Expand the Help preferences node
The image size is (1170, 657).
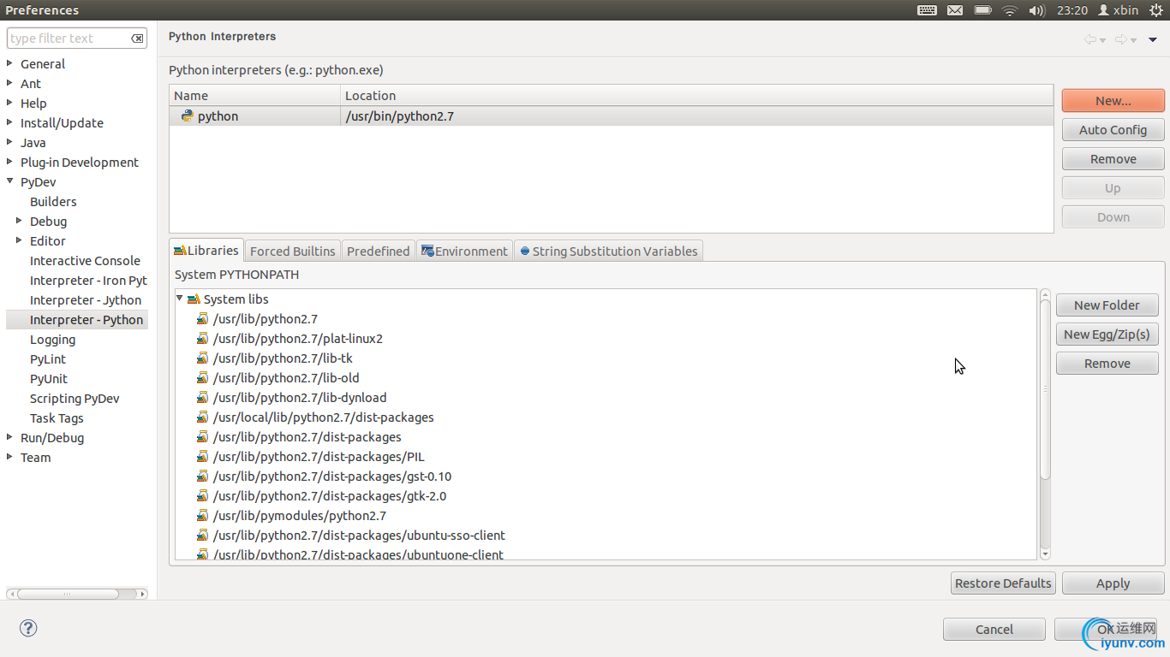click(x=9, y=103)
